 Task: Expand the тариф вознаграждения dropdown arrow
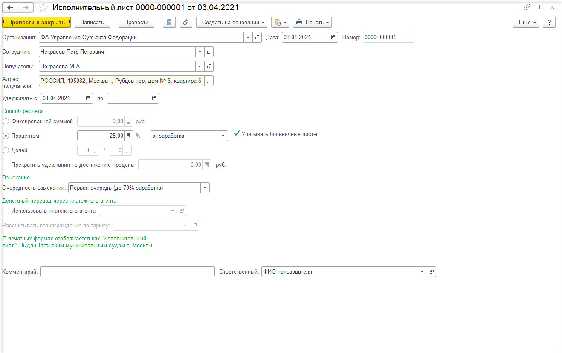(185, 225)
